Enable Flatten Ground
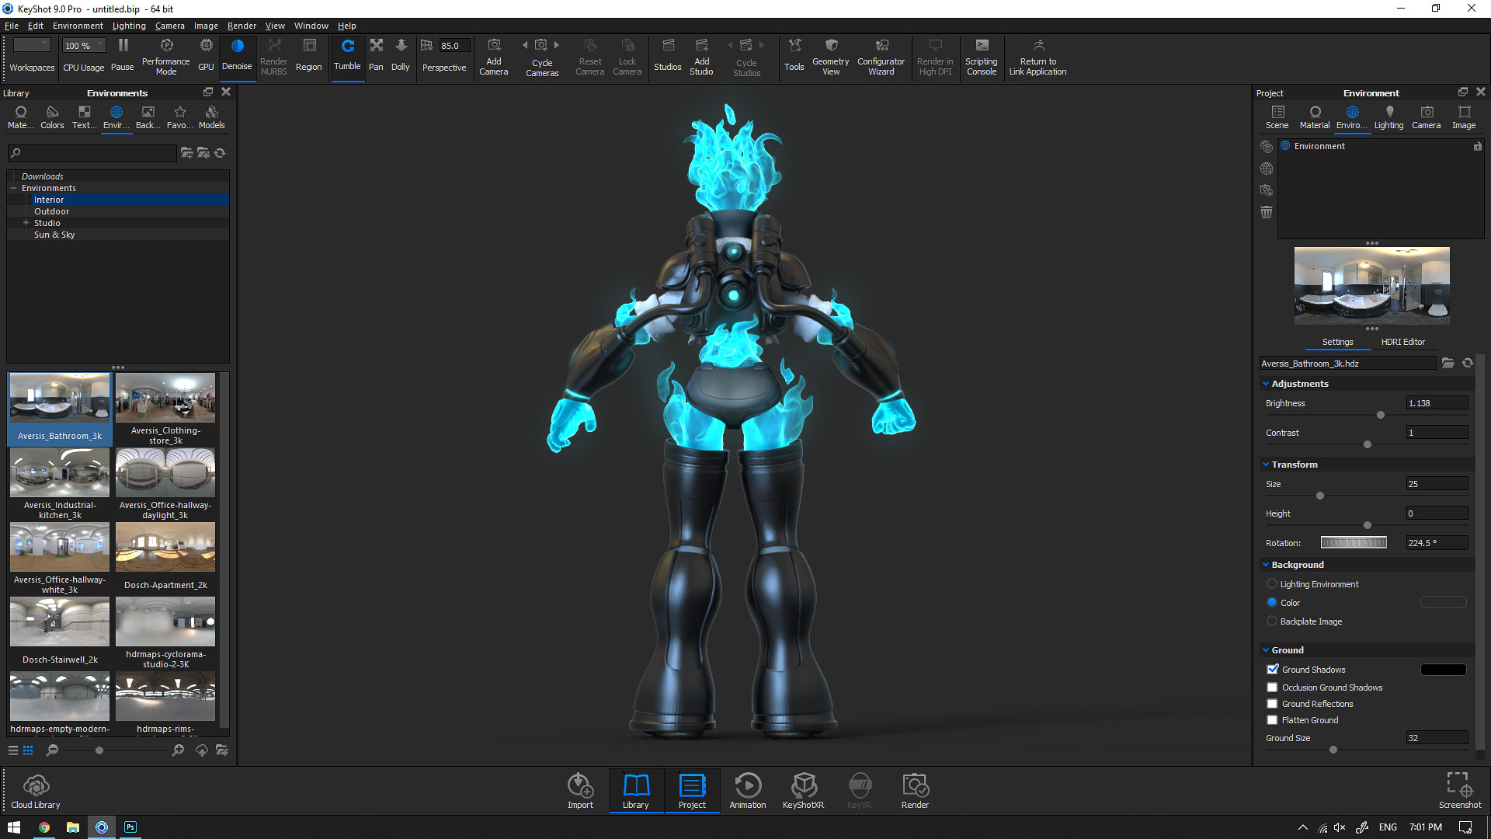The image size is (1491, 839). (x=1272, y=720)
